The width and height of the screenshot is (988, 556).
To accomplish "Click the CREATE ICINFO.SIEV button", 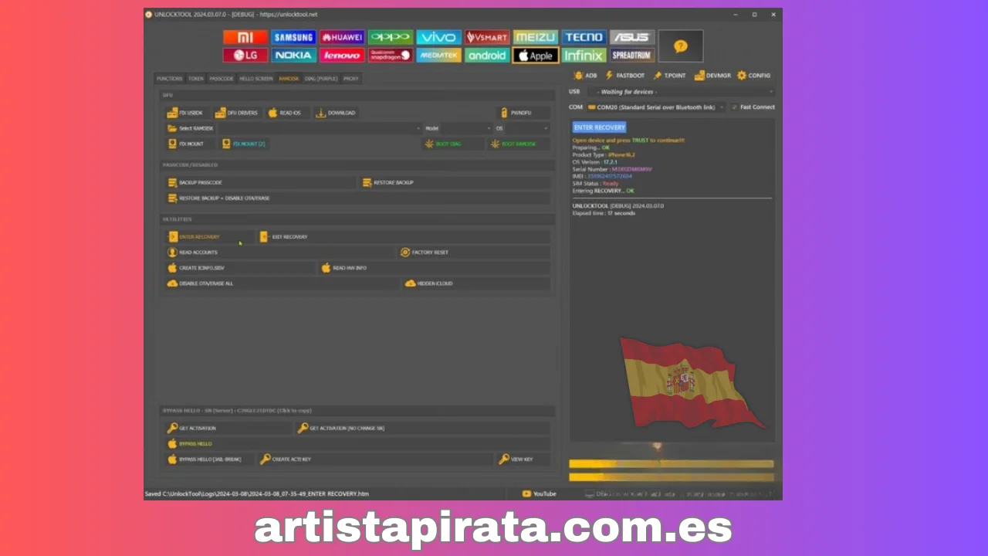I will click(240, 268).
